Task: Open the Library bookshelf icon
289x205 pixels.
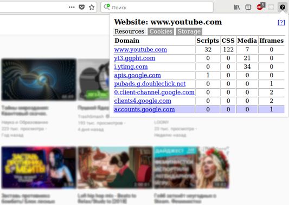Action: tap(237, 7)
